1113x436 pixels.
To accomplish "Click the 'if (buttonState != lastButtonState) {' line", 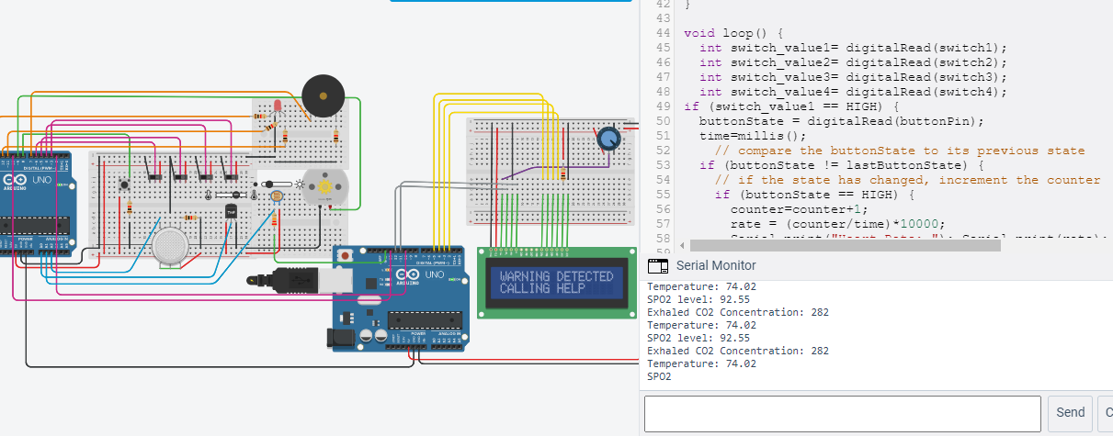I will click(x=842, y=165).
